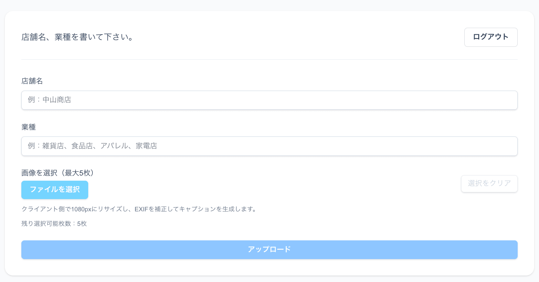Click the 残り選択可能枚数：5枚 counter text
This screenshot has height=282, width=539.
[54, 224]
